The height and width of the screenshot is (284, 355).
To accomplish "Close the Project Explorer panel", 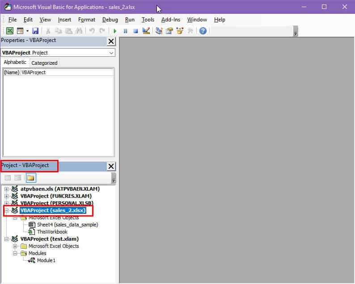I will [x=111, y=167].
